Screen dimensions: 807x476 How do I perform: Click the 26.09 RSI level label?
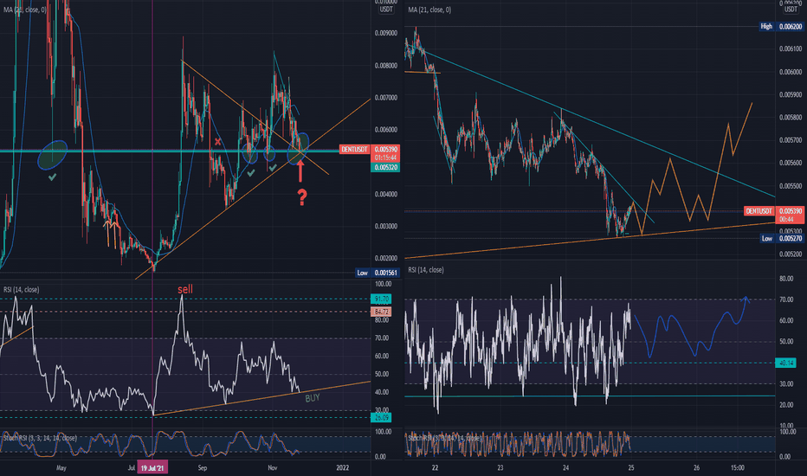381,417
